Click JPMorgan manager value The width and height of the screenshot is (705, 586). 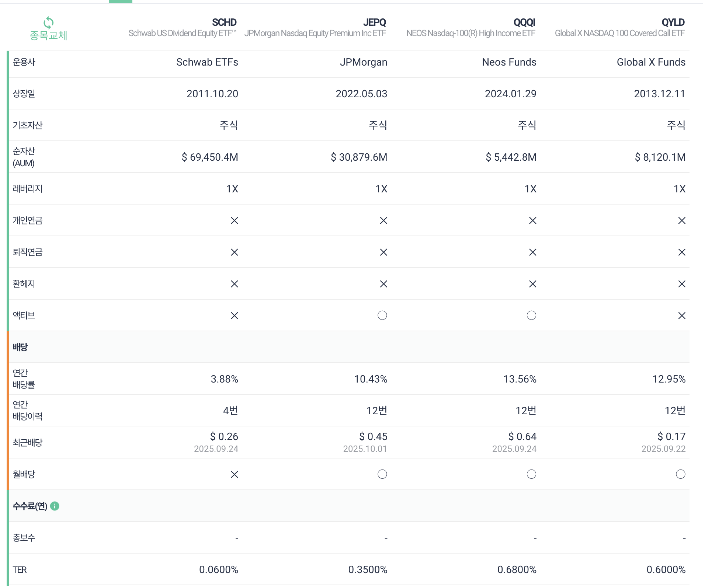click(363, 62)
